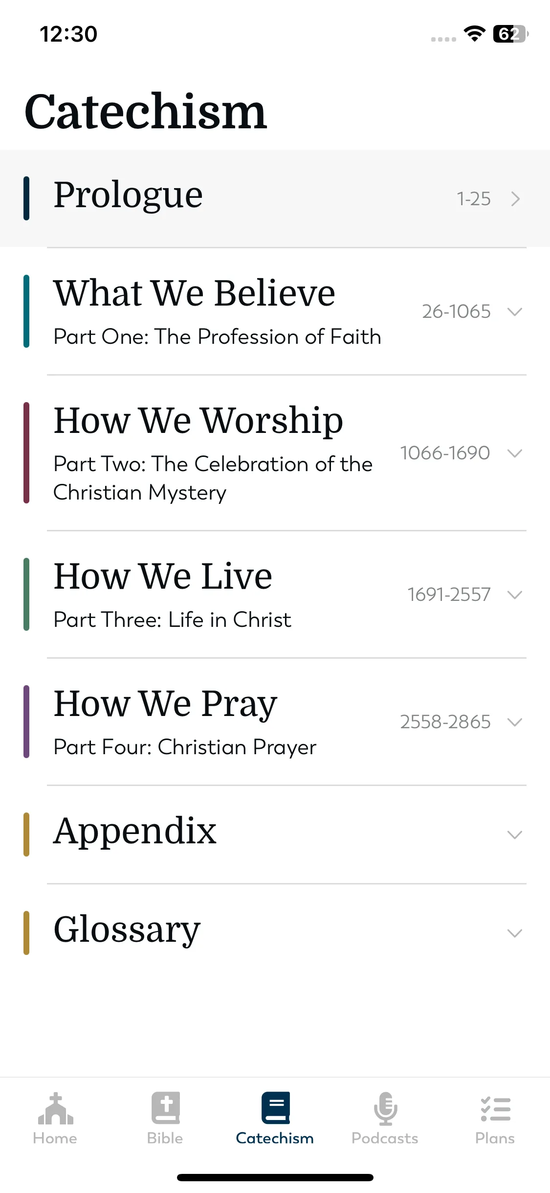Switch to the Podcasts tab label

pos(385,1138)
